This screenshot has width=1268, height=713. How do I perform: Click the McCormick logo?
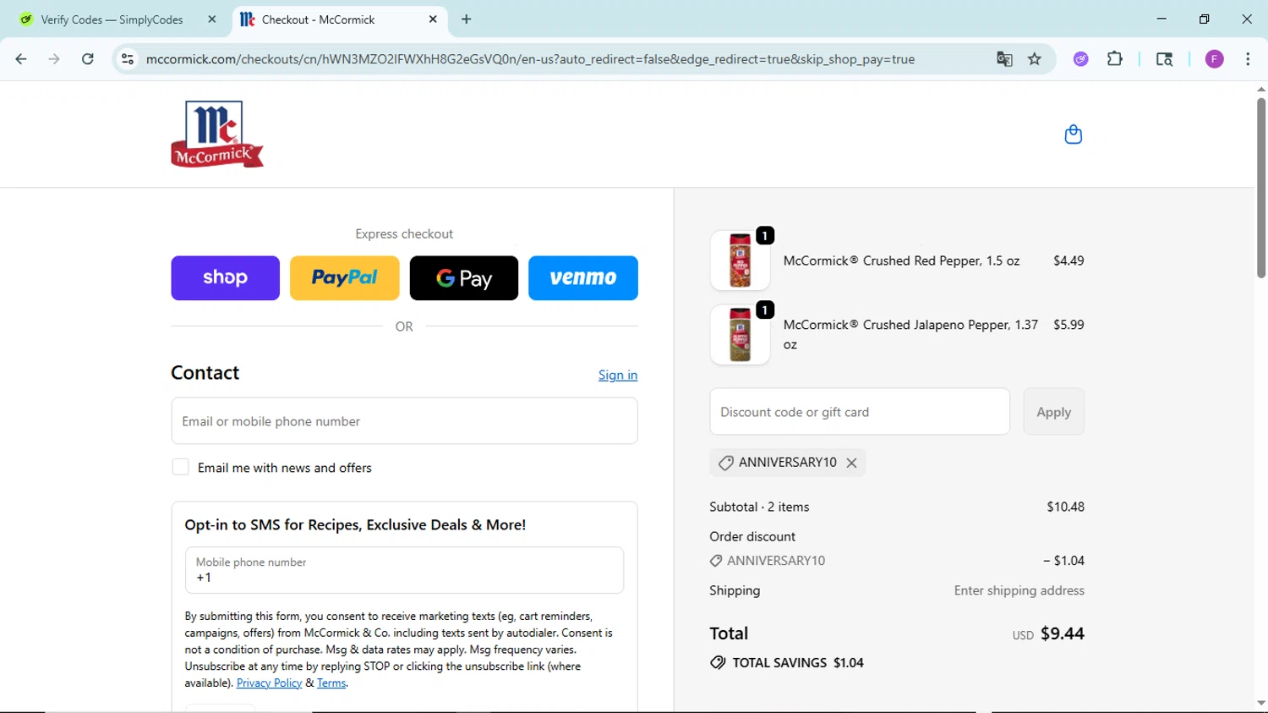point(217,134)
